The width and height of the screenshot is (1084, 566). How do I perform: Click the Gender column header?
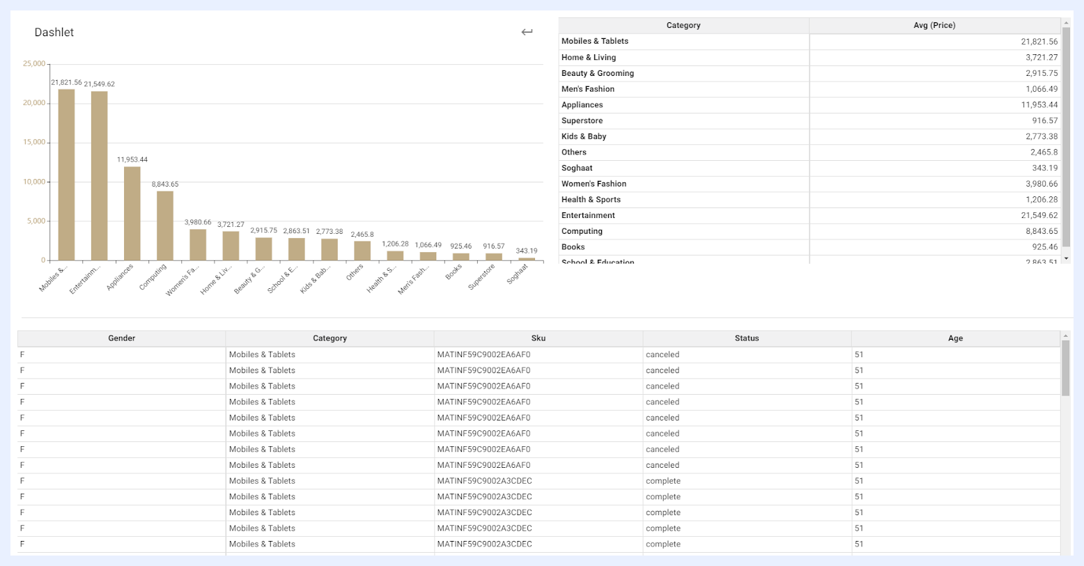tap(121, 338)
